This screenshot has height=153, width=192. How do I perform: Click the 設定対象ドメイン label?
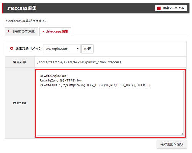point(29,49)
